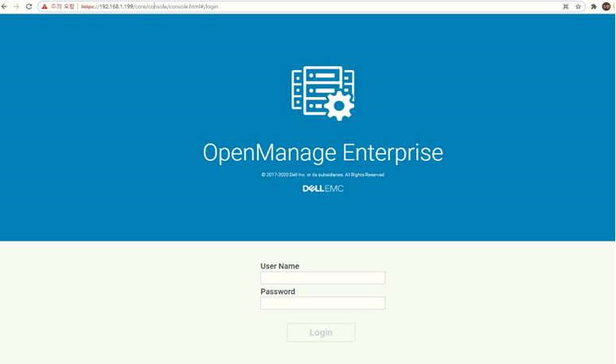Bookmark page with the star icon
Viewport: 616px width, 364px height.
578,6
